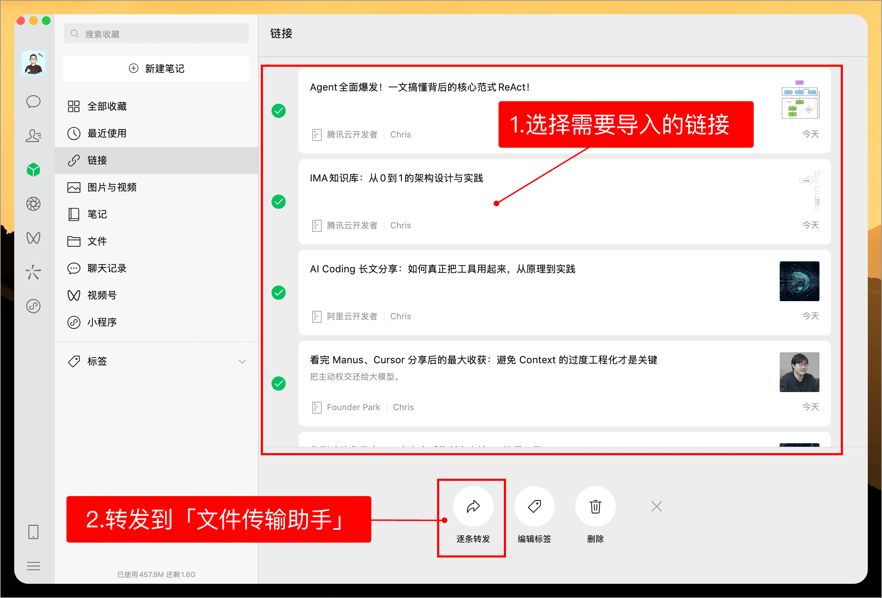Image resolution: width=882 pixels, height=598 pixels.
Task: Deselect the AI Coding 长文分享 item
Action: point(279,293)
